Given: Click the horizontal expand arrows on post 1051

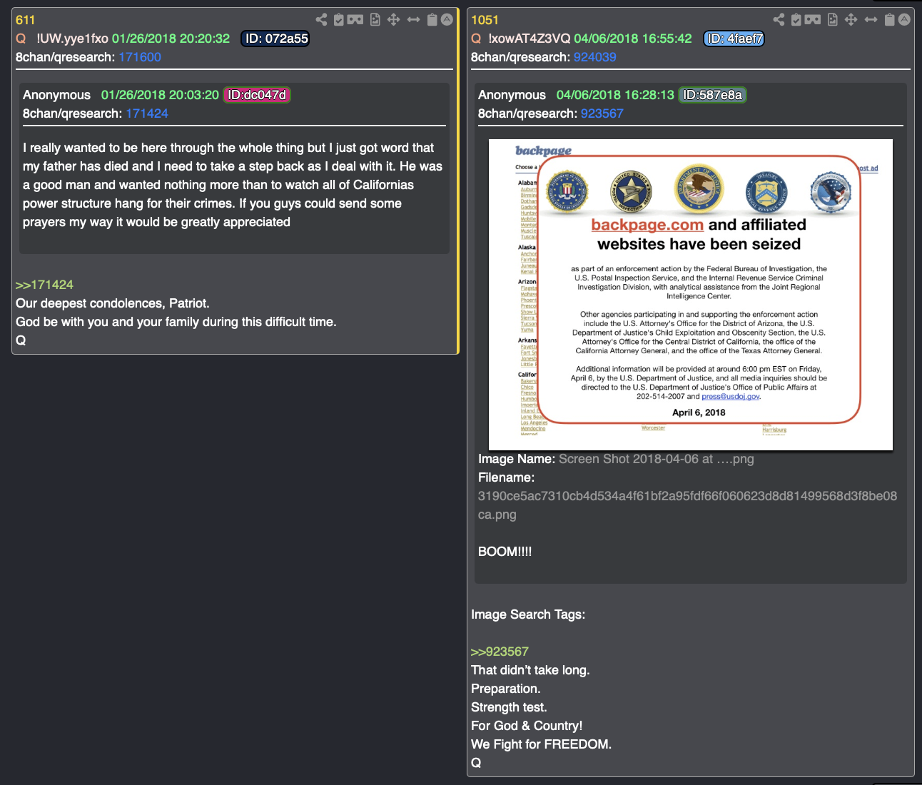Looking at the screenshot, I should click(871, 19).
